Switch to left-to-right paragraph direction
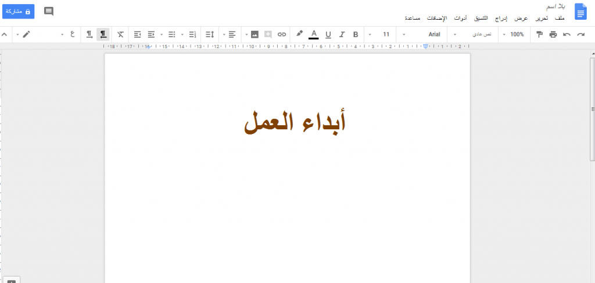595x283 pixels. [x=89, y=34]
